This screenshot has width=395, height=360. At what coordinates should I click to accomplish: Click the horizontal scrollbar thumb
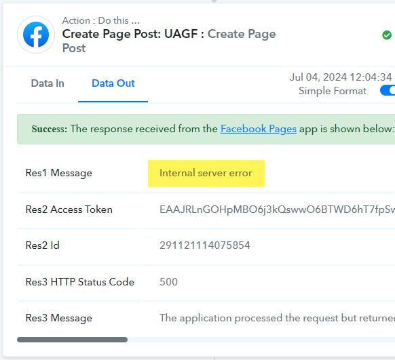tap(73, 340)
